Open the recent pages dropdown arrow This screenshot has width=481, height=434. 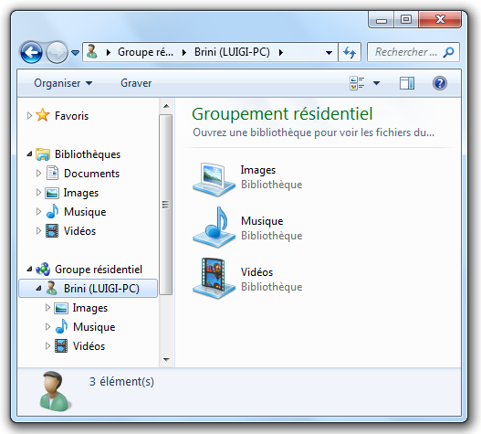(75, 53)
